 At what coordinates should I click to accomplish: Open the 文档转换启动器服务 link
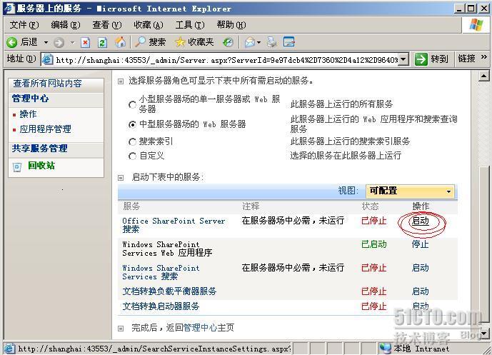(161, 306)
